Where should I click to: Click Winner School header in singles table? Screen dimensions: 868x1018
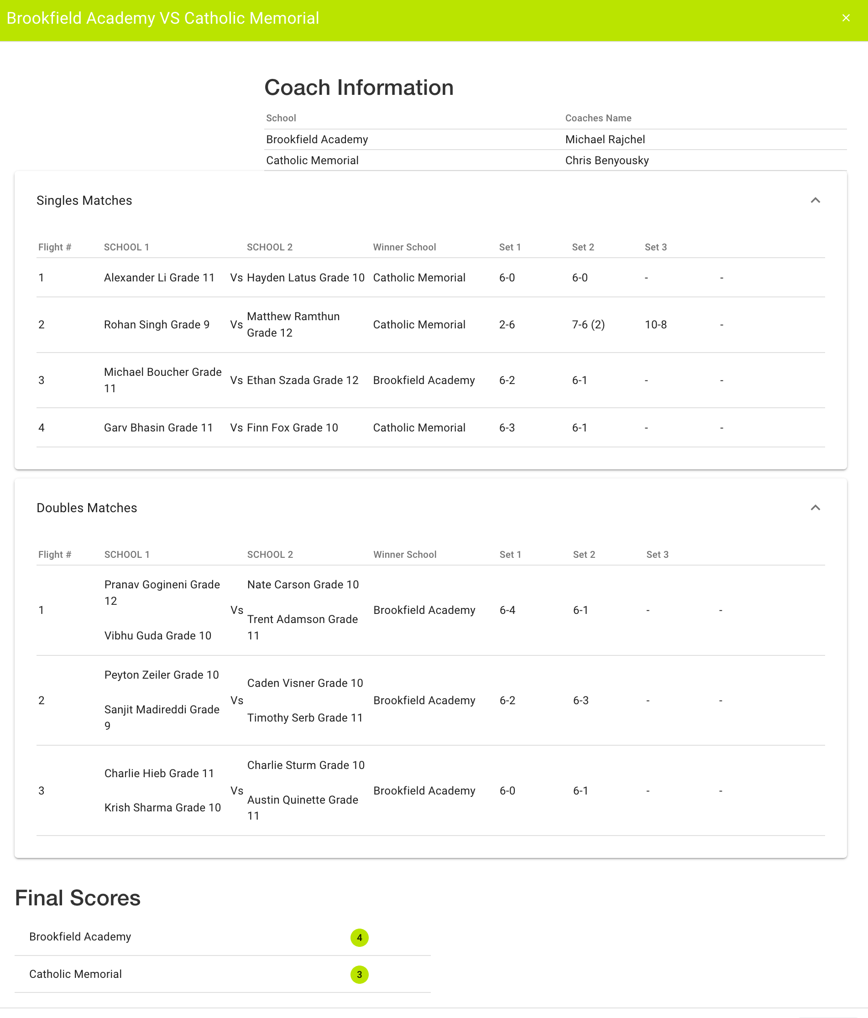tap(404, 247)
